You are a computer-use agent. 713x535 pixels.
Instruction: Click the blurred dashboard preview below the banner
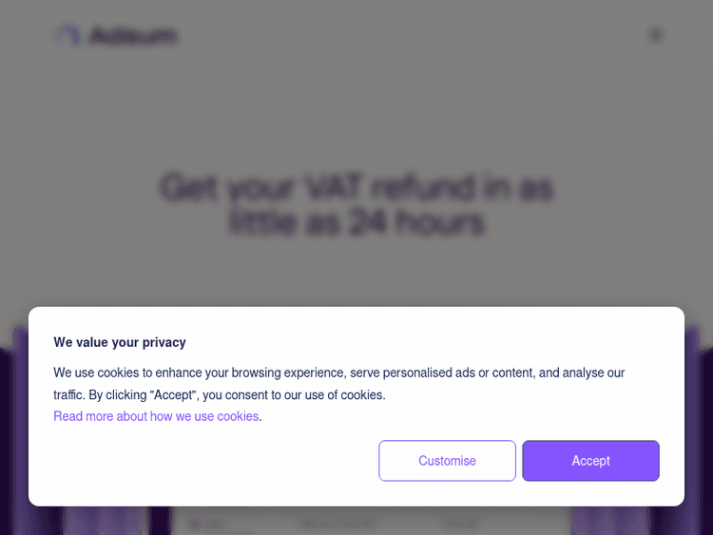[x=371, y=521]
